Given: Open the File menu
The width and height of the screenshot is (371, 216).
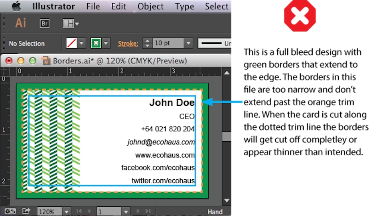Looking at the screenshot, I should pos(93,6).
